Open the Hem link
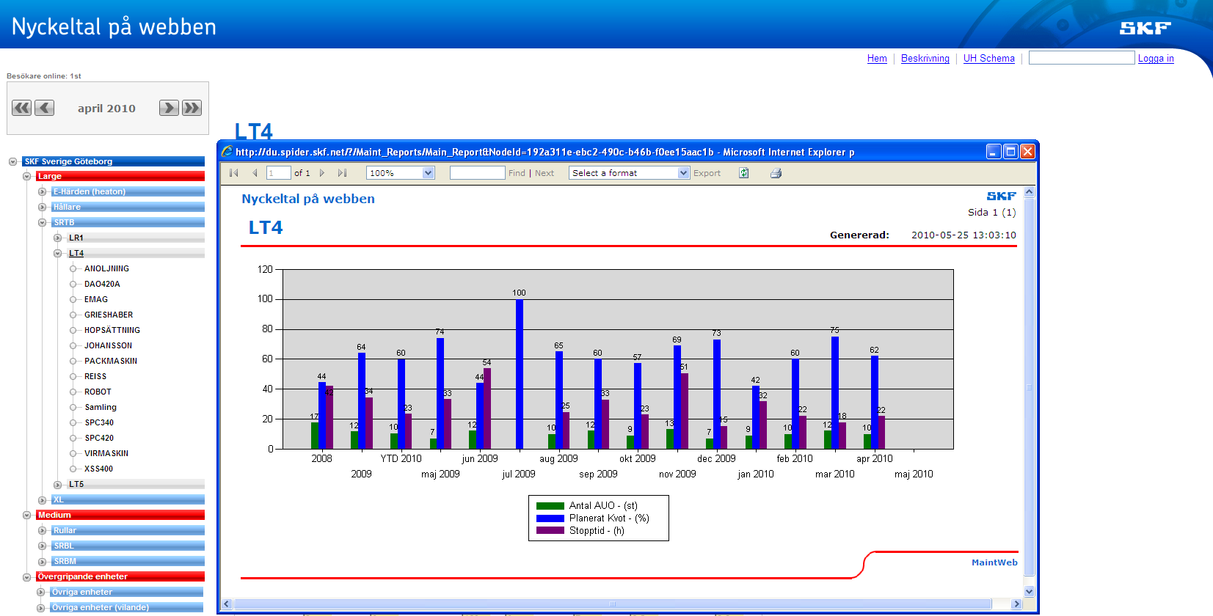The height and width of the screenshot is (616, 1213). (x=877, y=59)
